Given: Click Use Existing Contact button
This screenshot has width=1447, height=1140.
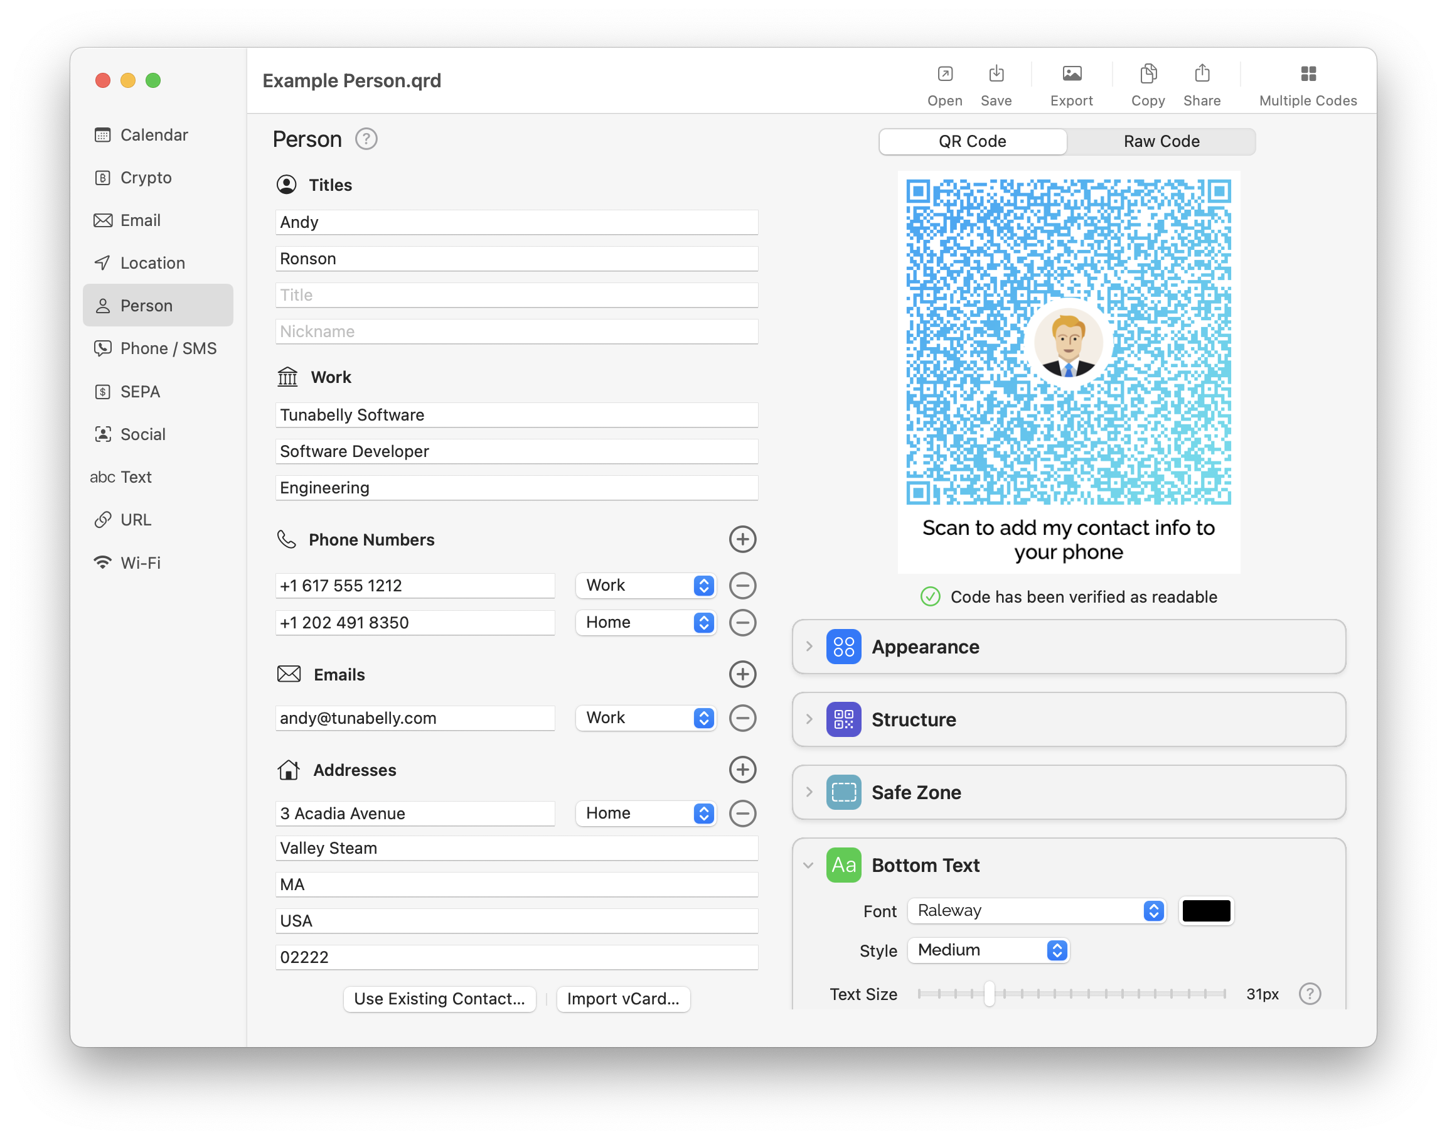Looking at the screenshot, I should coord(439,999).
